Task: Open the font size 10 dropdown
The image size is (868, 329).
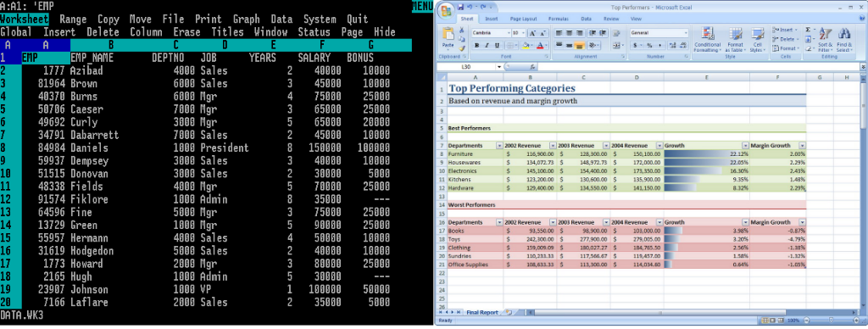Action: tap(523, 33)
